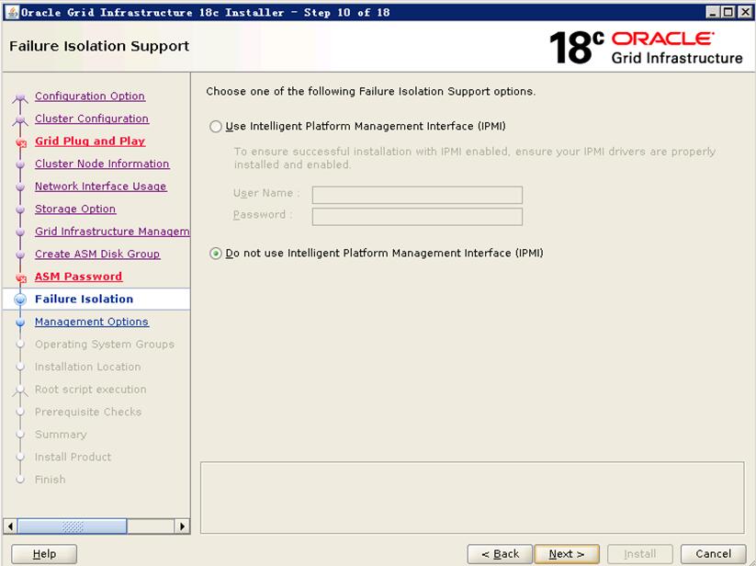
Task: Click error icon beside ASM Password
Action: [x=21, y=278]
